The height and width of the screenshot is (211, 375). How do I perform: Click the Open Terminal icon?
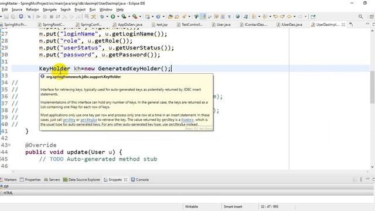21,17
